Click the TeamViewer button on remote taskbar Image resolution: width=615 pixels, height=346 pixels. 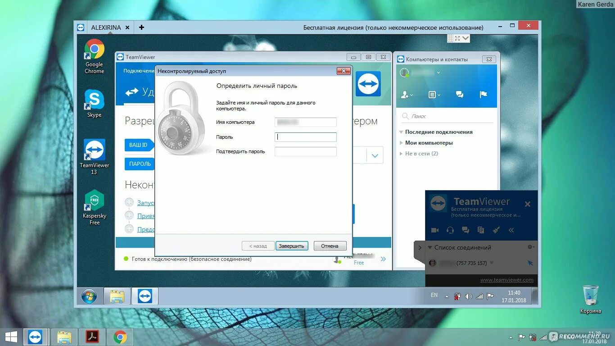145,296
